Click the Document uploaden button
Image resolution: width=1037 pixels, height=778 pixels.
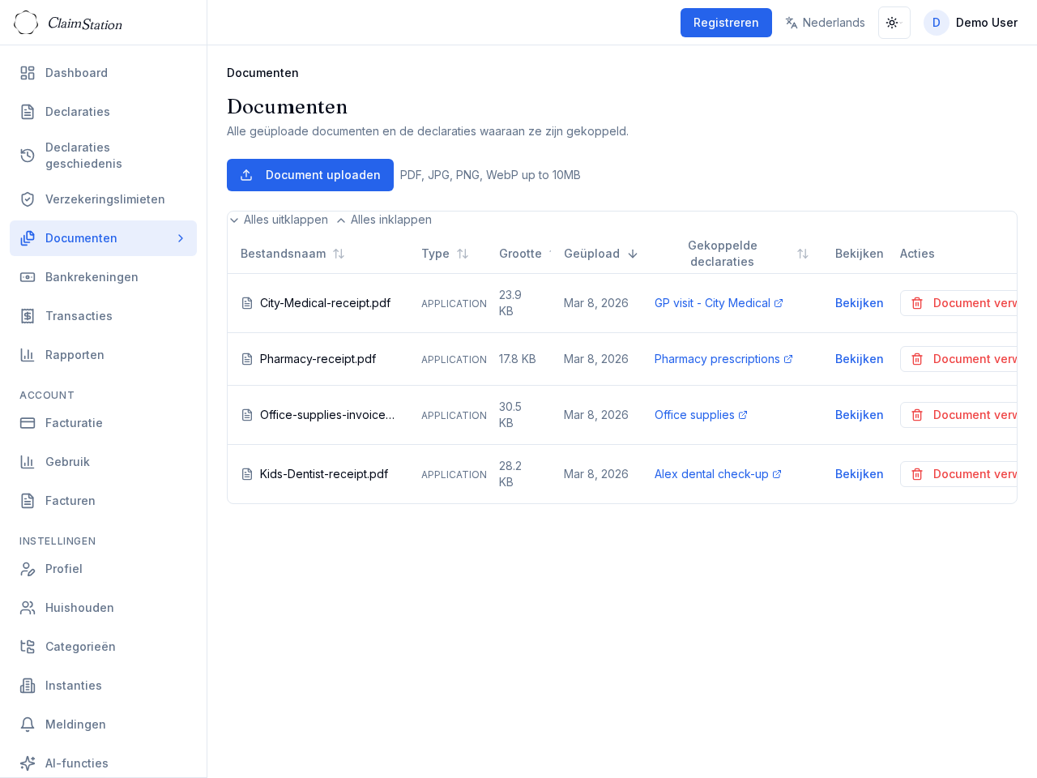pyautogui.click(x=309, y=175)
